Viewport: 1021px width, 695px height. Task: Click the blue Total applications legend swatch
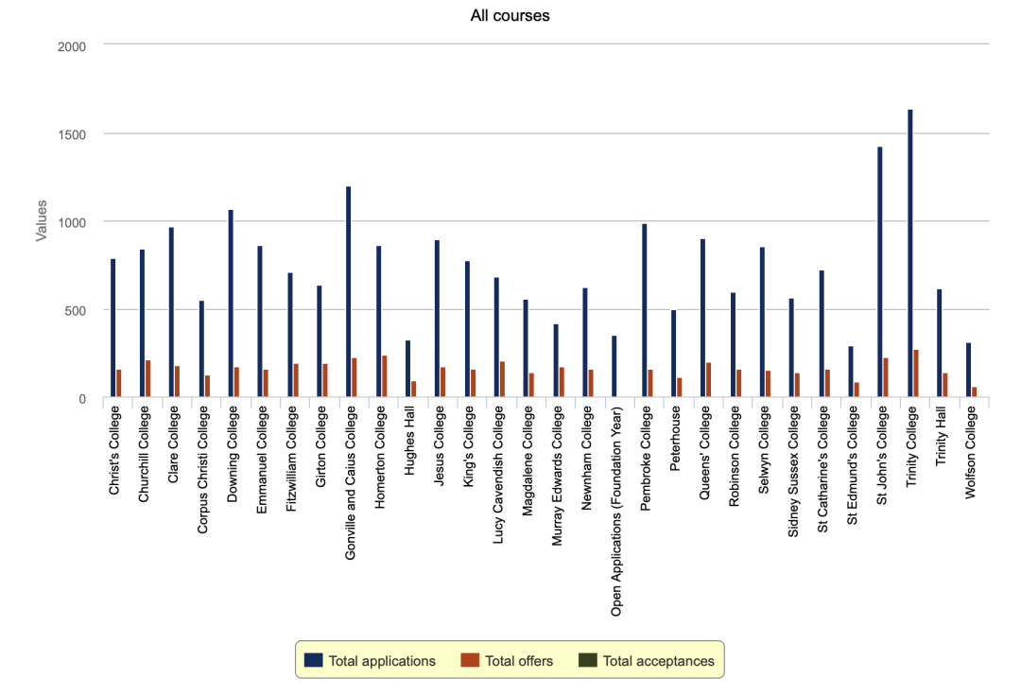point(312,661)
